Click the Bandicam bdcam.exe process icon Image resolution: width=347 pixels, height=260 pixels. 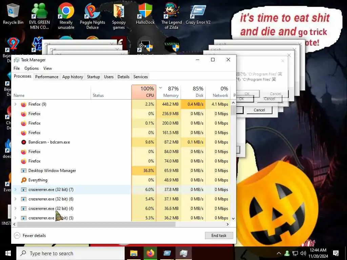(x=23, y=142)
